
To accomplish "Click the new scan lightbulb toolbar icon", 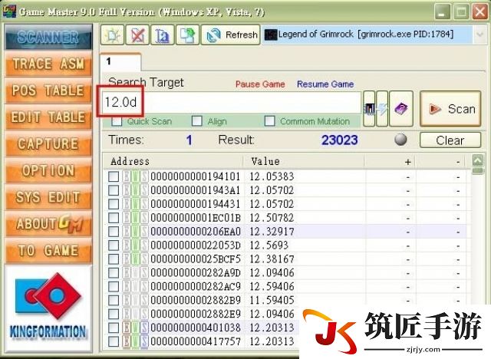I will (113, 35).
